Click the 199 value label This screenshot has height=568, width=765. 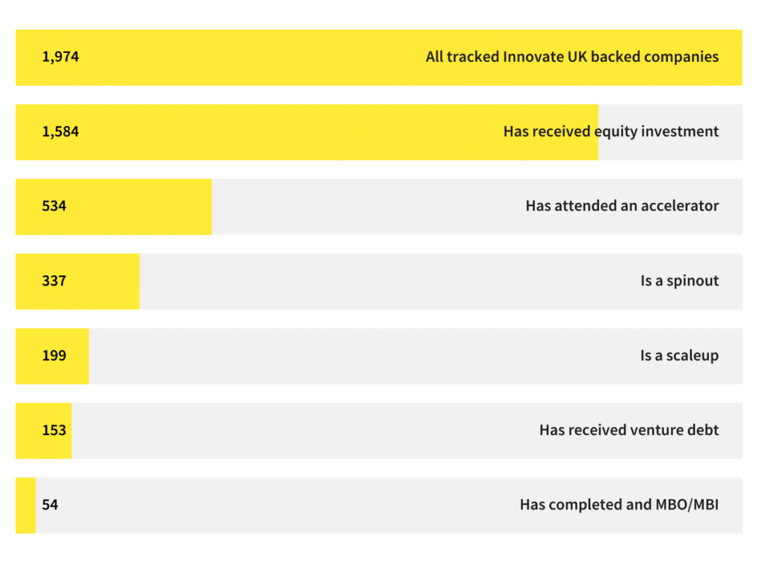click(x=54, y=355)
